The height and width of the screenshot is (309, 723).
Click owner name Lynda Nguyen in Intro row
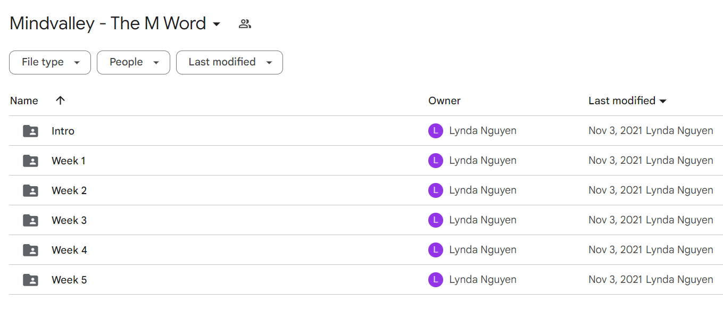[x=483, y=131]
